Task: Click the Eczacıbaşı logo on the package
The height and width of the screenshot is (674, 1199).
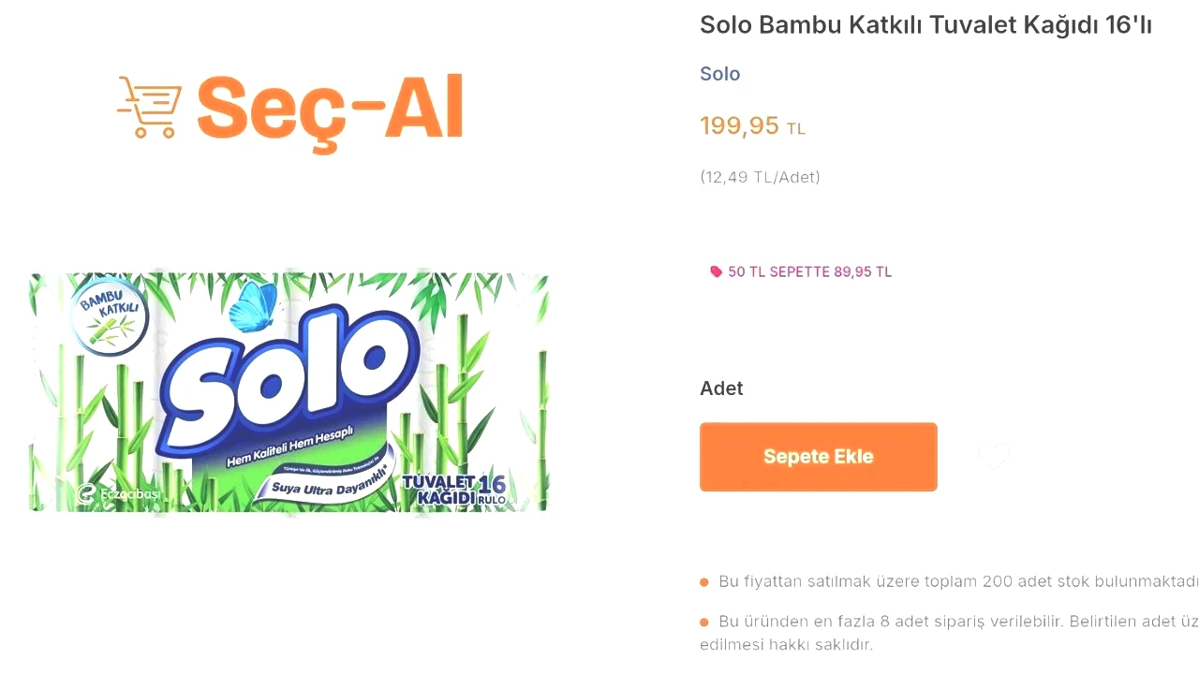Action: (117, 494)
